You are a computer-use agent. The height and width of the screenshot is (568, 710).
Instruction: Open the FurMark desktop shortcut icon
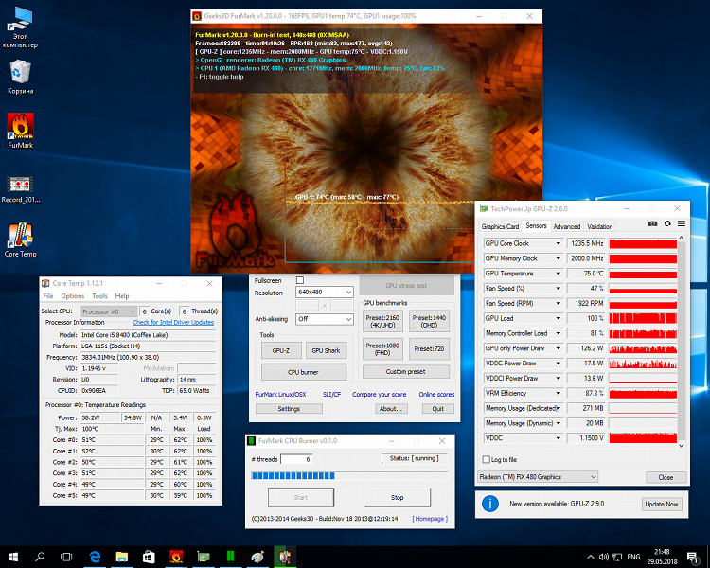[x=20, y=127]
